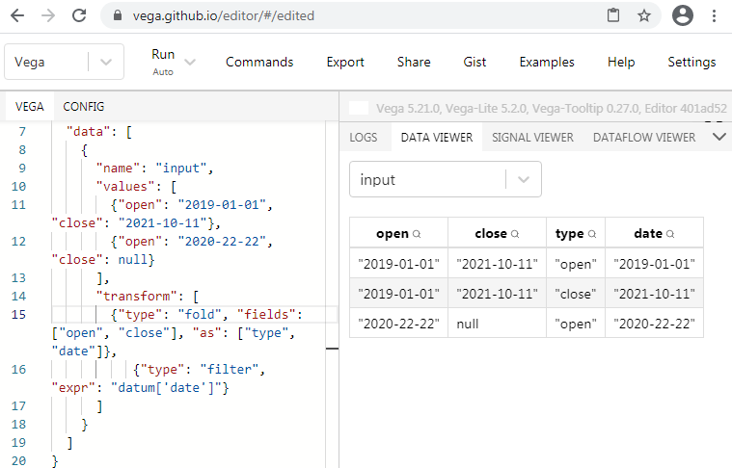
Task: Expand the Run Auto options arrow
Action: pos(190,62)
